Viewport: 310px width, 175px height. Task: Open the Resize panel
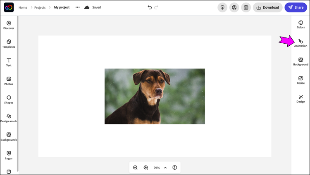300,79
